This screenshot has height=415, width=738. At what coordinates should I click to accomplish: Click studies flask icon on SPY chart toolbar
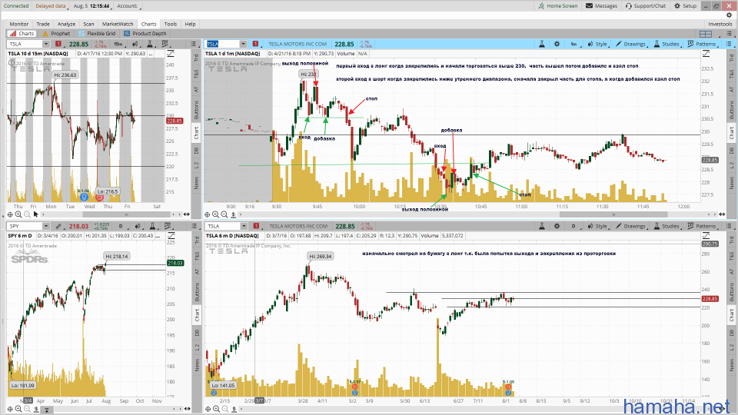[x=152, y=226]
